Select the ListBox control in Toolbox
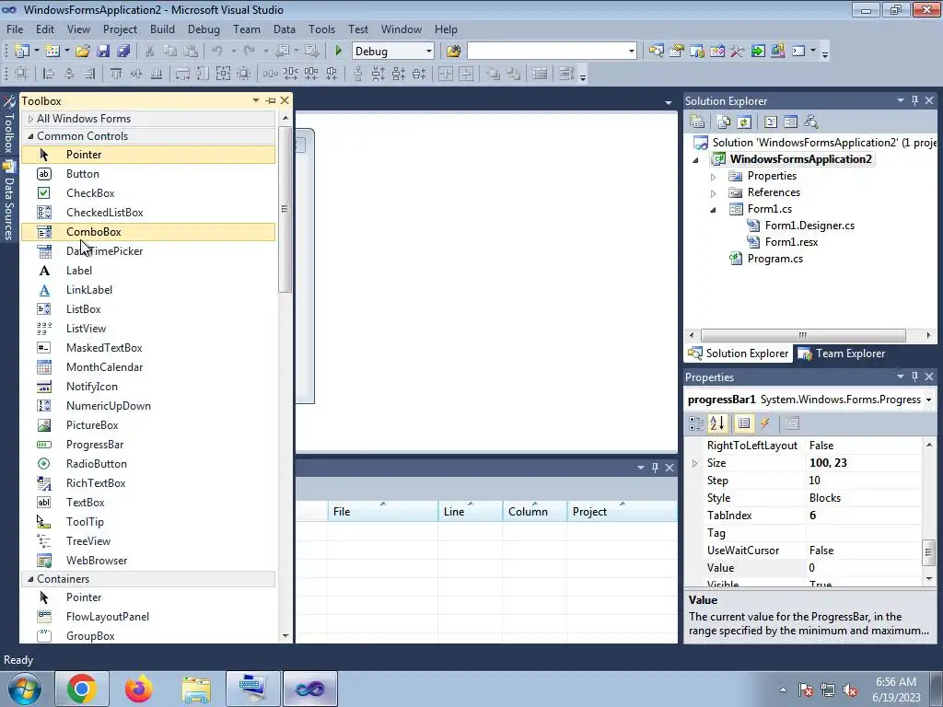This screenshot has height=707, width=943. 148,309
